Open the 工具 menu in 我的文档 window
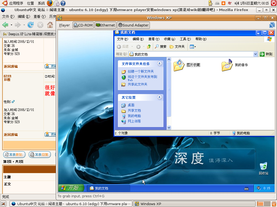277x207 pixels. pyautogui.click(x=185, y=39)
